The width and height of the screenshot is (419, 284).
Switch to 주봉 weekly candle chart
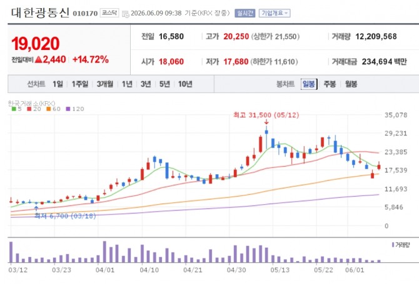pyautogui.click(x=330, y=84)
